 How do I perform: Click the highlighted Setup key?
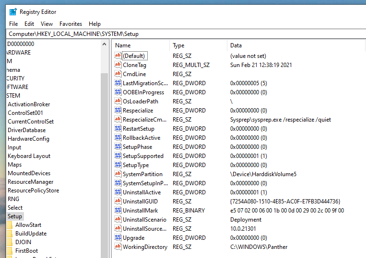click(15, 216)
